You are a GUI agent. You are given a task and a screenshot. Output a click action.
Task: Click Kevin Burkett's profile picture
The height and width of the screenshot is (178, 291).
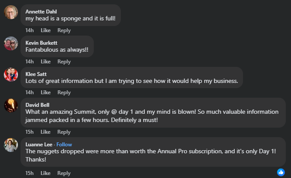click(x=11, y=43)
